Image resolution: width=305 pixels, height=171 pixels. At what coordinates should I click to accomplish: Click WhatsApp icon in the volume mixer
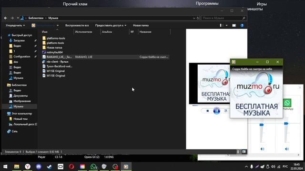287,103
